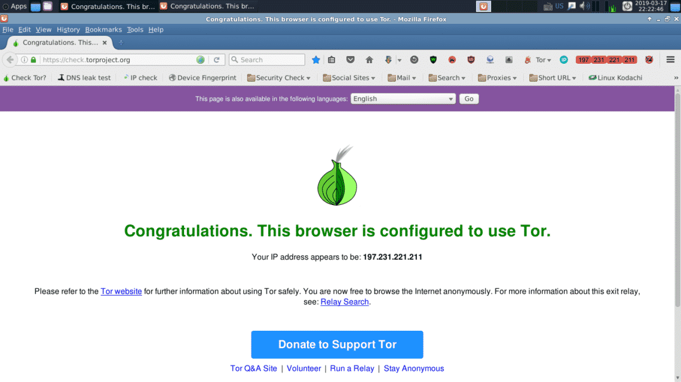Screen dimensions: 681x382
Task: Follow the Relay Search link
Action: [x=345, y=302]
